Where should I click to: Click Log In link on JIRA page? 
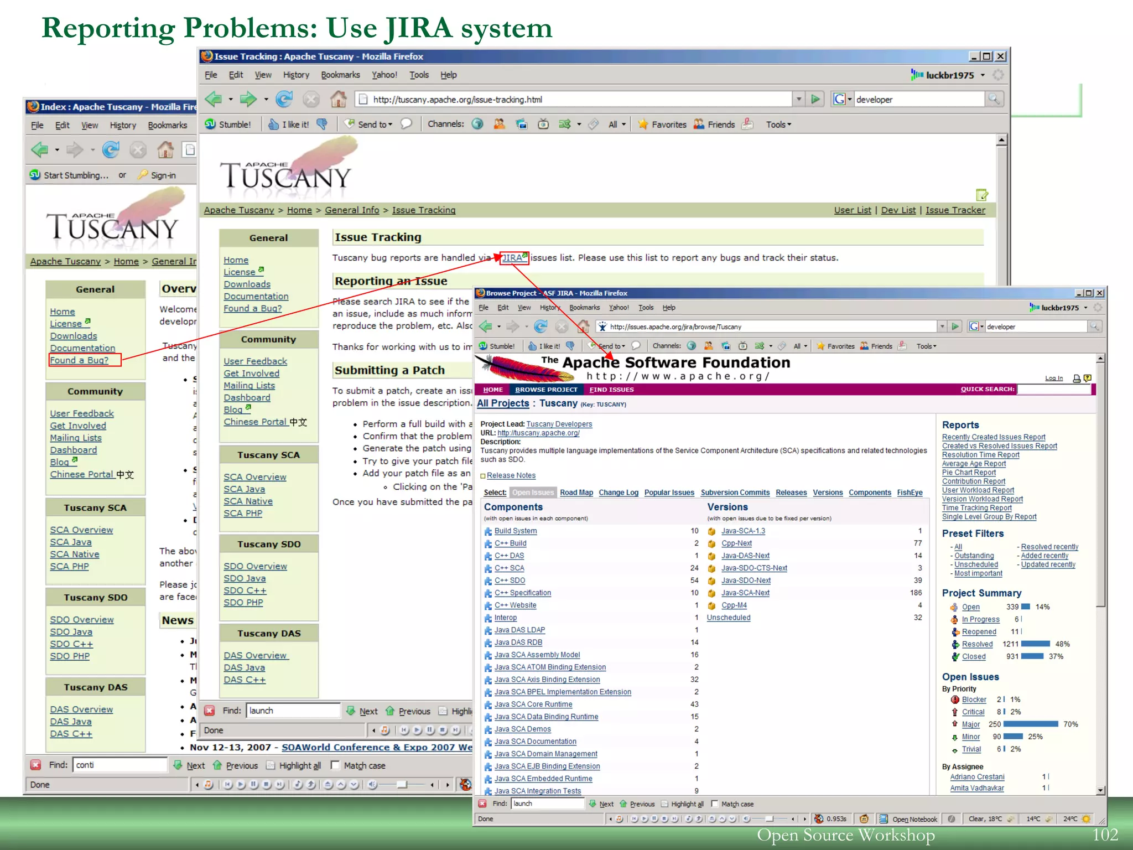click(1053, 378)
